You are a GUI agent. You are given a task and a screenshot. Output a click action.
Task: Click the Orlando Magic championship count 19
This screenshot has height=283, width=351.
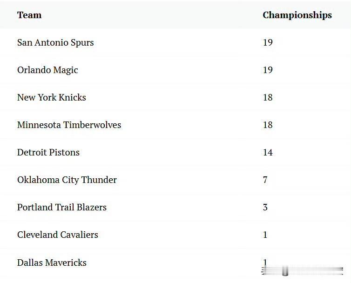click(x=268, y=70)
